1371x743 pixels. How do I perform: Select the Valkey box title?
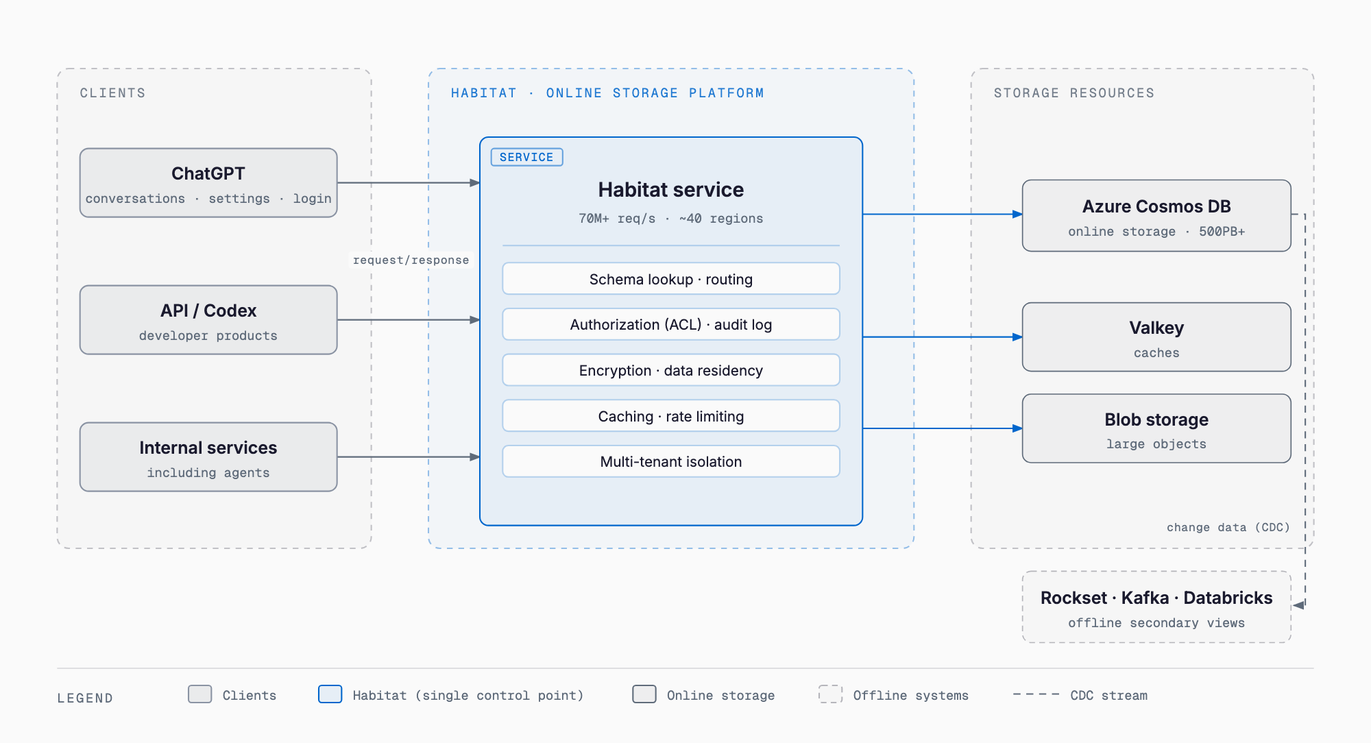point(1156,328)
